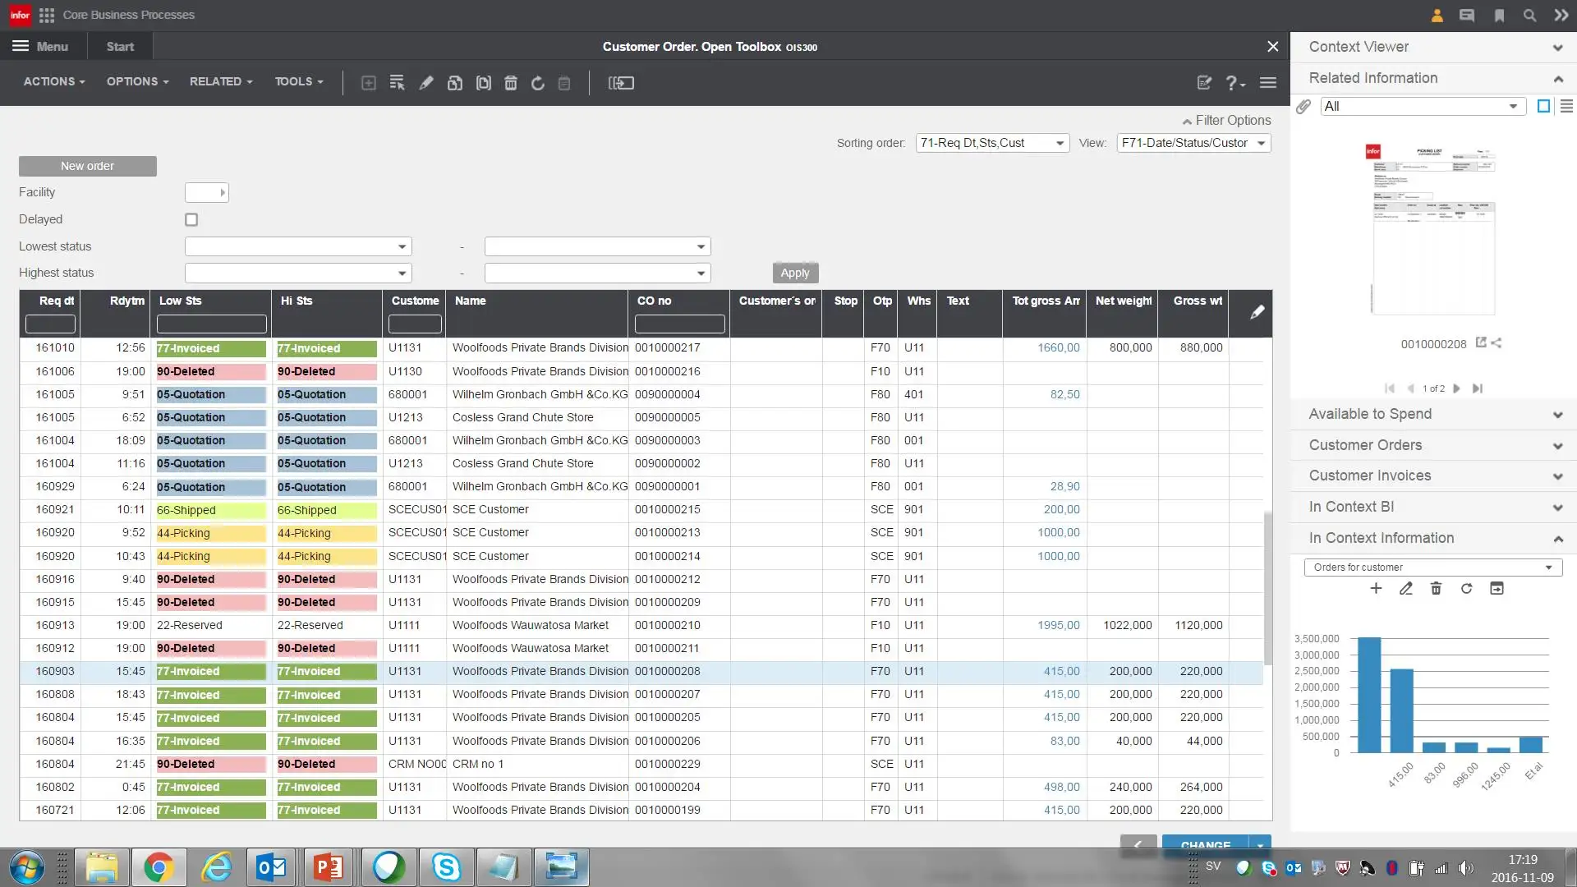Collapse the Filter Options section
The width and height of the screenshot is (1577, 887).
1226,121
